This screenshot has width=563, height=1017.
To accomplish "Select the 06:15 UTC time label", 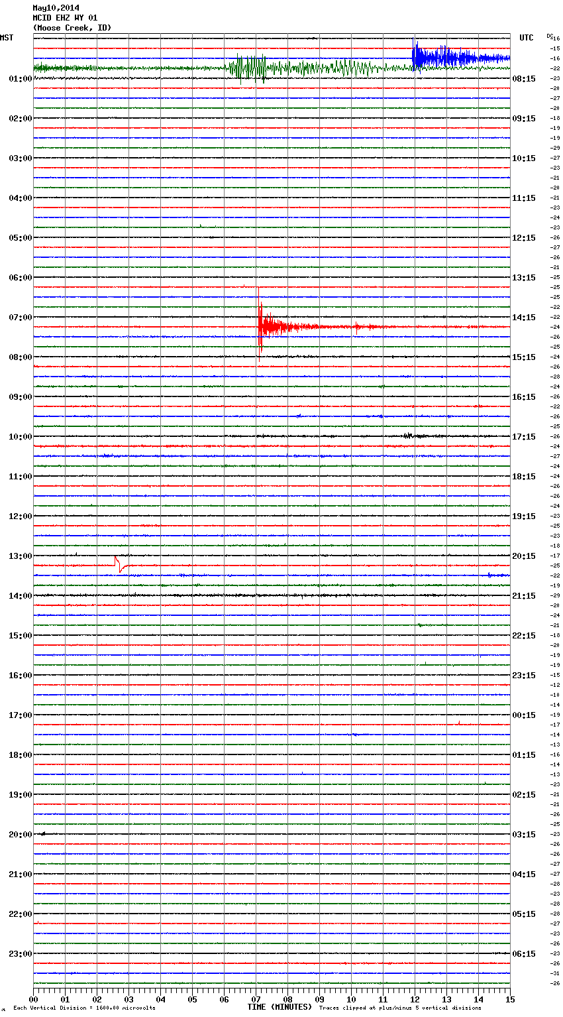I will coord(524,954).
